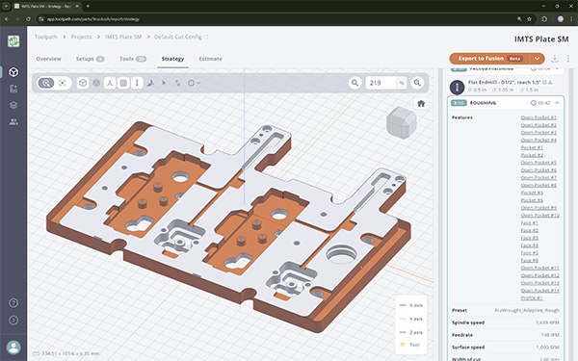Open the reports icon in the left sidebar

(x=13, y=89)
